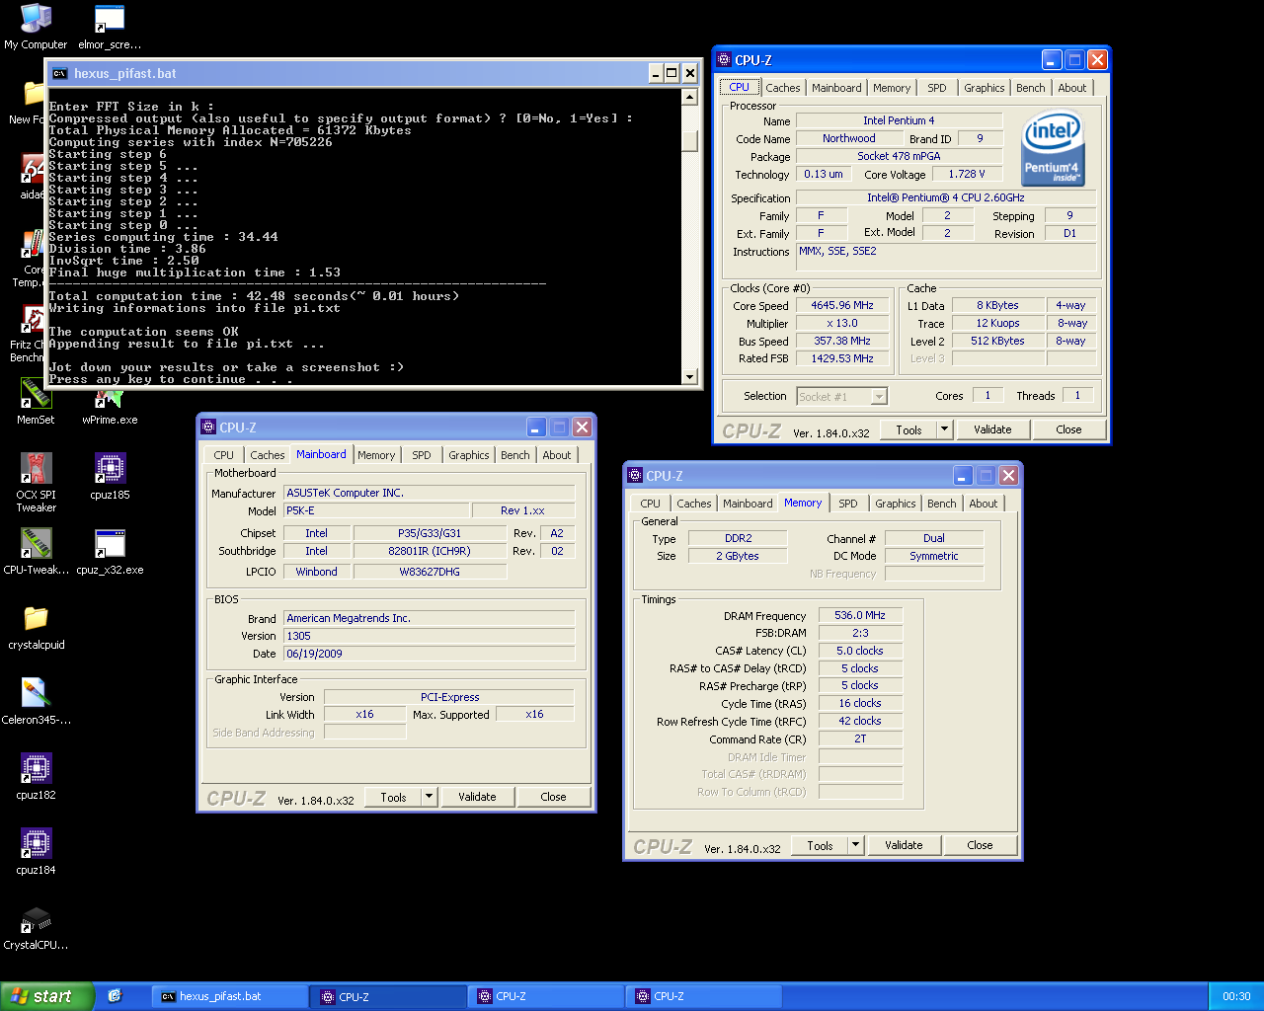The width and height of the screenshot is (1264, 1011).
Task: Open the OCX SPI Tweaker desktop icon
Action: pyautogui.click(x=36, y=482)
